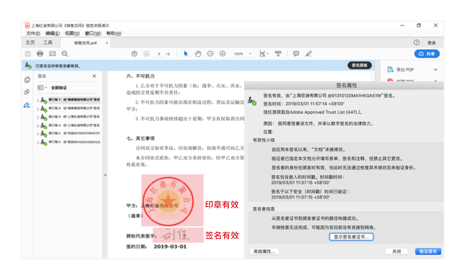Click the 验证签名 button
The image size is (465, 280).
(x=428, y=251)
